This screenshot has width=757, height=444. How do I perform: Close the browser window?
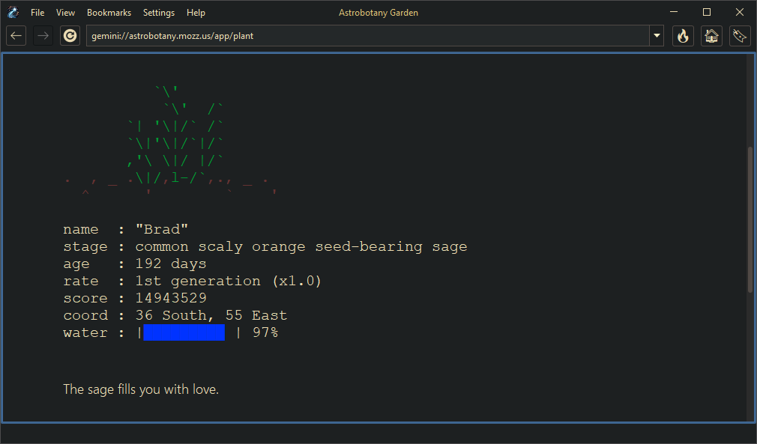click(x=740, y=12)
